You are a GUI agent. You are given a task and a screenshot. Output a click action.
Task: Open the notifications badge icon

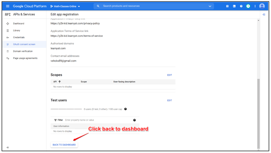pyautogui.click(x=248, y=6)
